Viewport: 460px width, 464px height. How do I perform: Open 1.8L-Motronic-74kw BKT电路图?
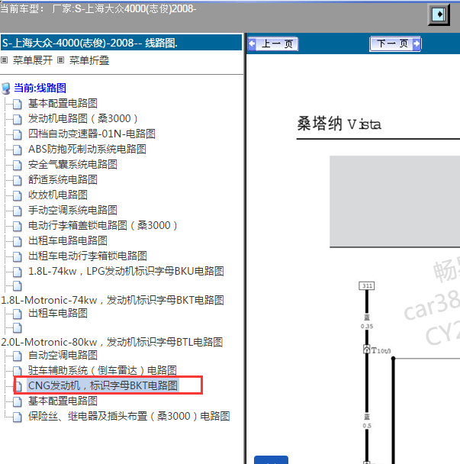[112, 301]
